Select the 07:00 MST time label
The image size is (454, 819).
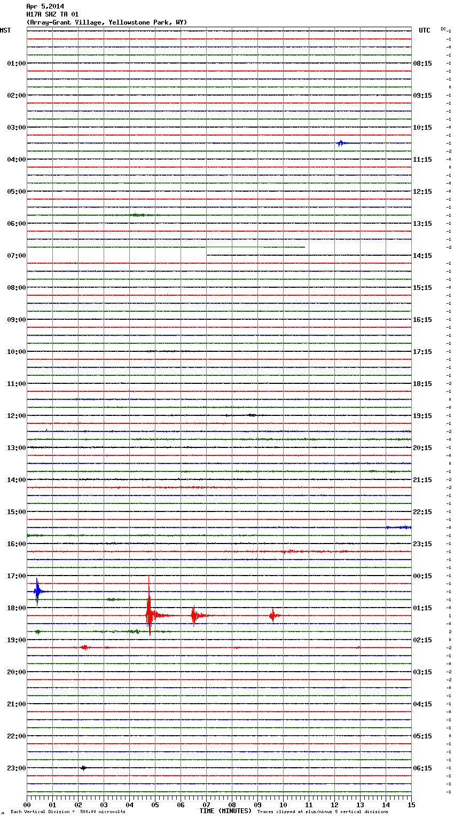tap(16, 256)
